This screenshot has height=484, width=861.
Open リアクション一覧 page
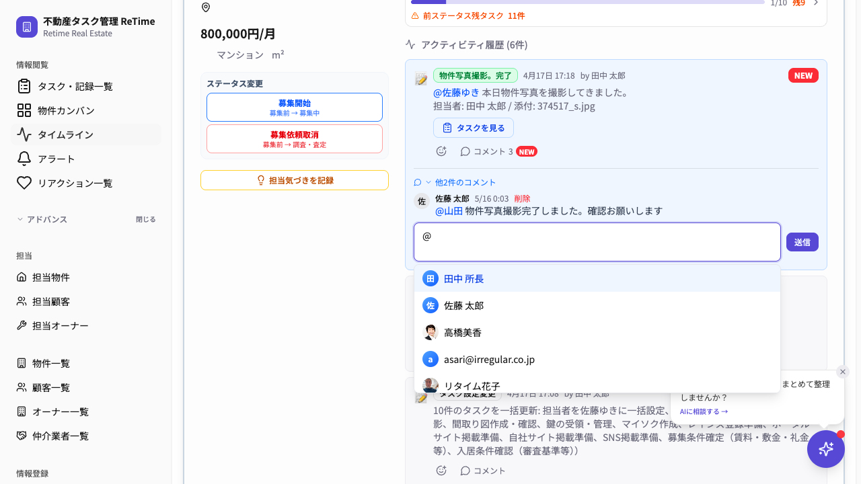tap(86, 183)
